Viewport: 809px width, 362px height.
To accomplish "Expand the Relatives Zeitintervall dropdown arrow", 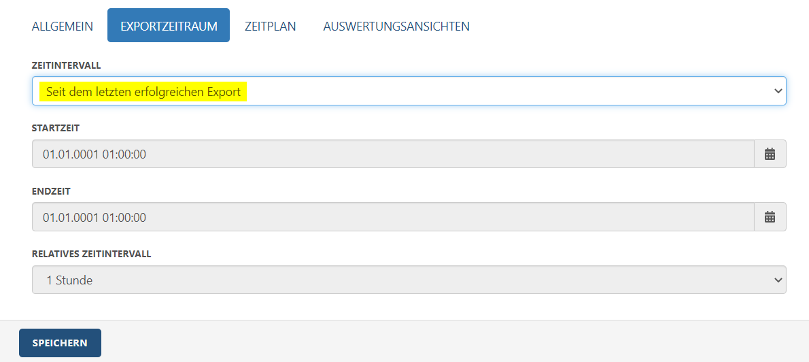I will (778, 280).
